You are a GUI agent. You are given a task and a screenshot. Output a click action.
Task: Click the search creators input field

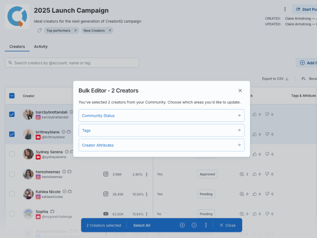[72, 63]
